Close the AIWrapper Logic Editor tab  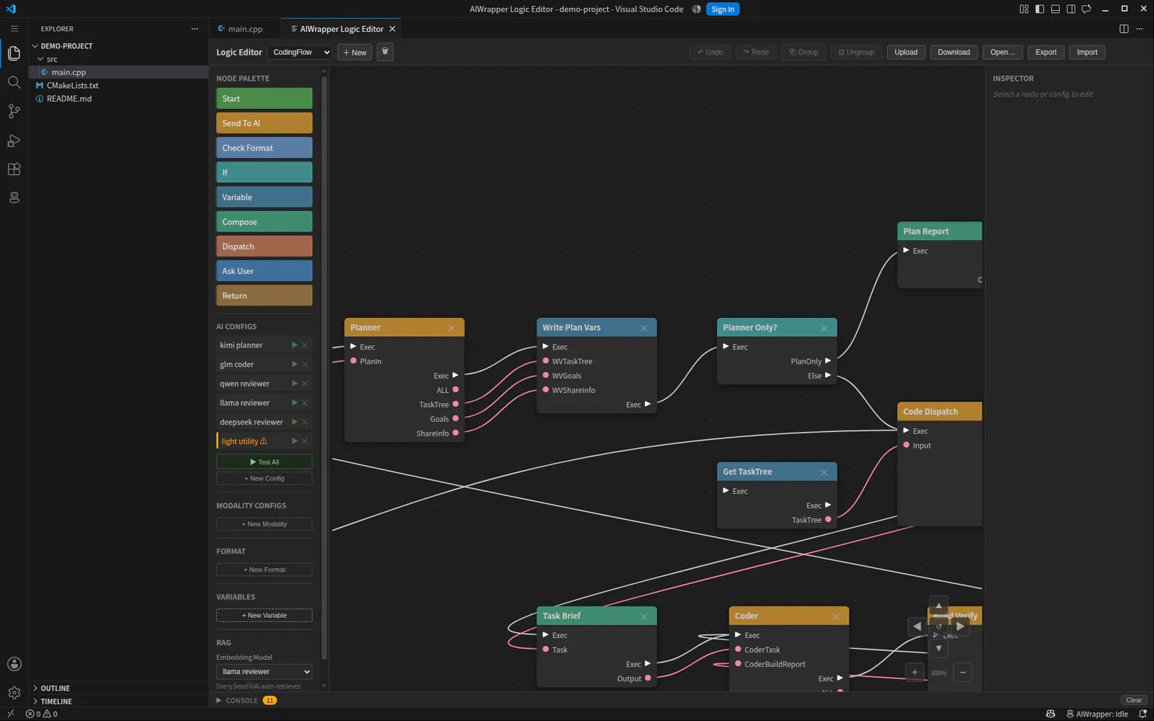(392, 29)
